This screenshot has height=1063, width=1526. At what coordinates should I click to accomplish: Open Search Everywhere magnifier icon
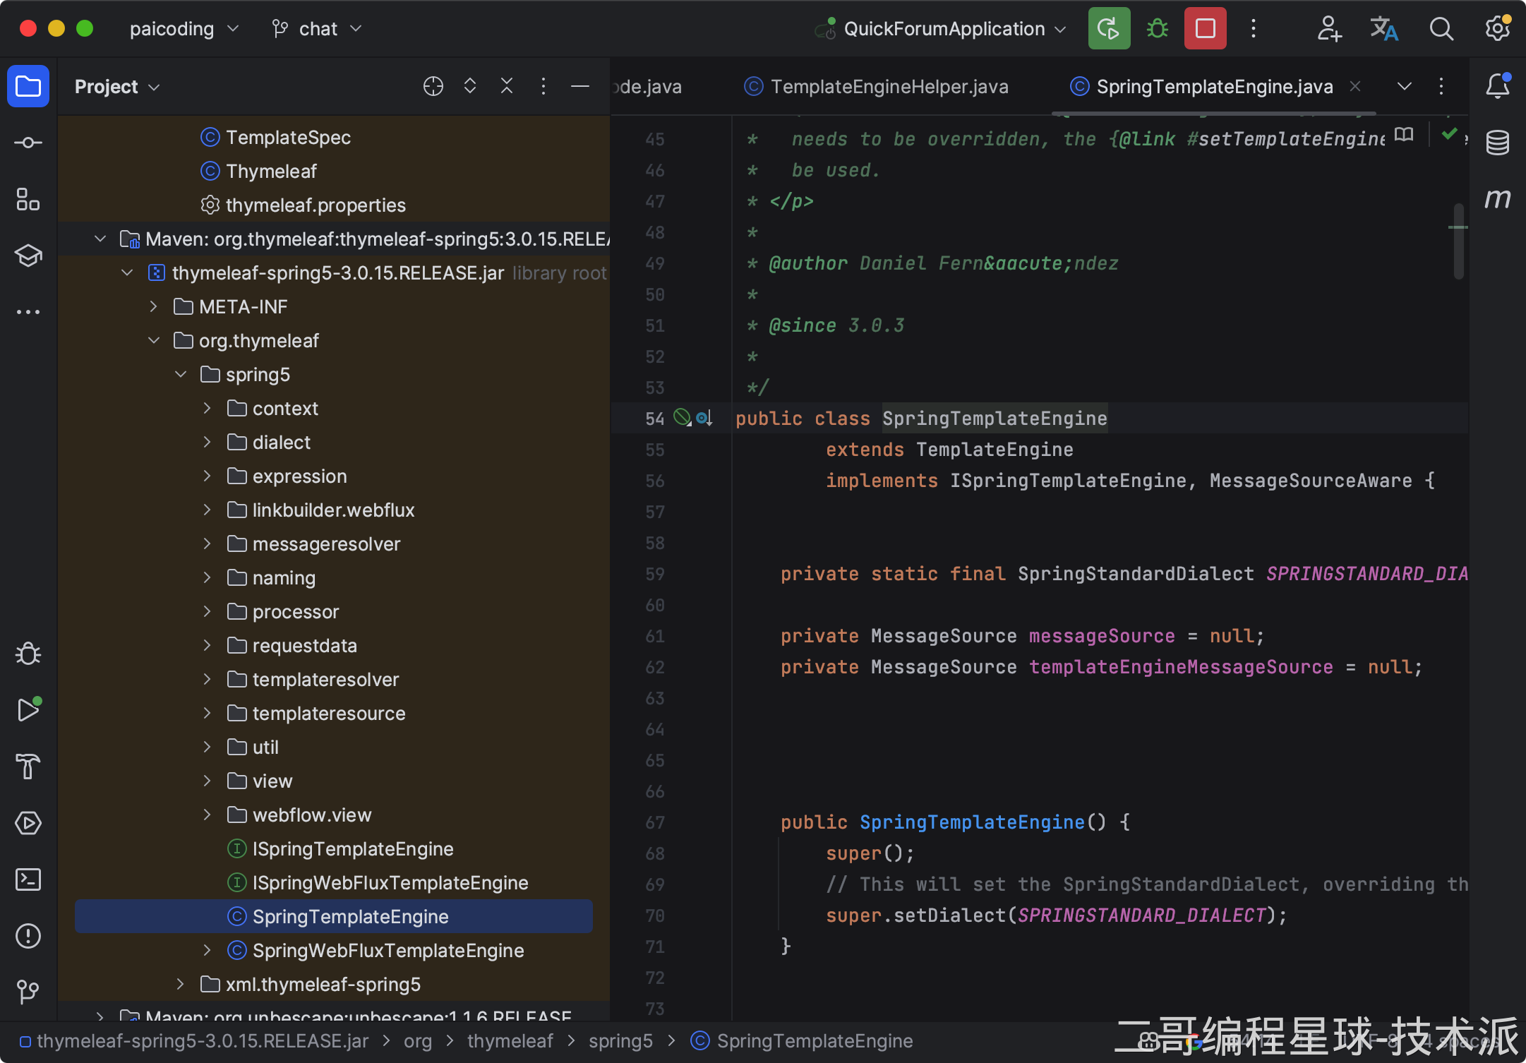coord(1441,29)
